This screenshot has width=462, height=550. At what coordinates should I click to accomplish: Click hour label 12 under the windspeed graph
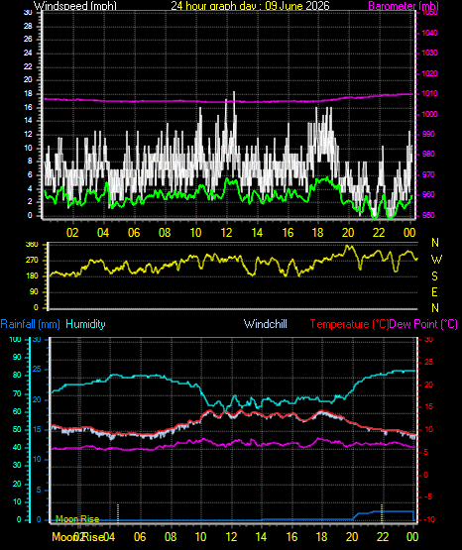(x=226, y=233)
